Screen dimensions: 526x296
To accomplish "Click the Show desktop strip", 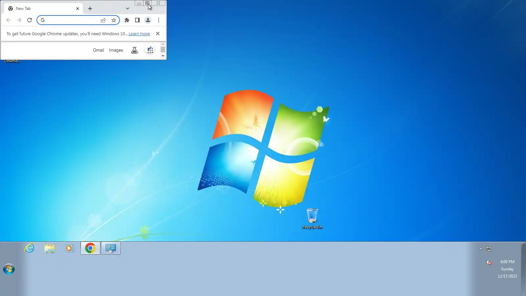I will [523, 269].
